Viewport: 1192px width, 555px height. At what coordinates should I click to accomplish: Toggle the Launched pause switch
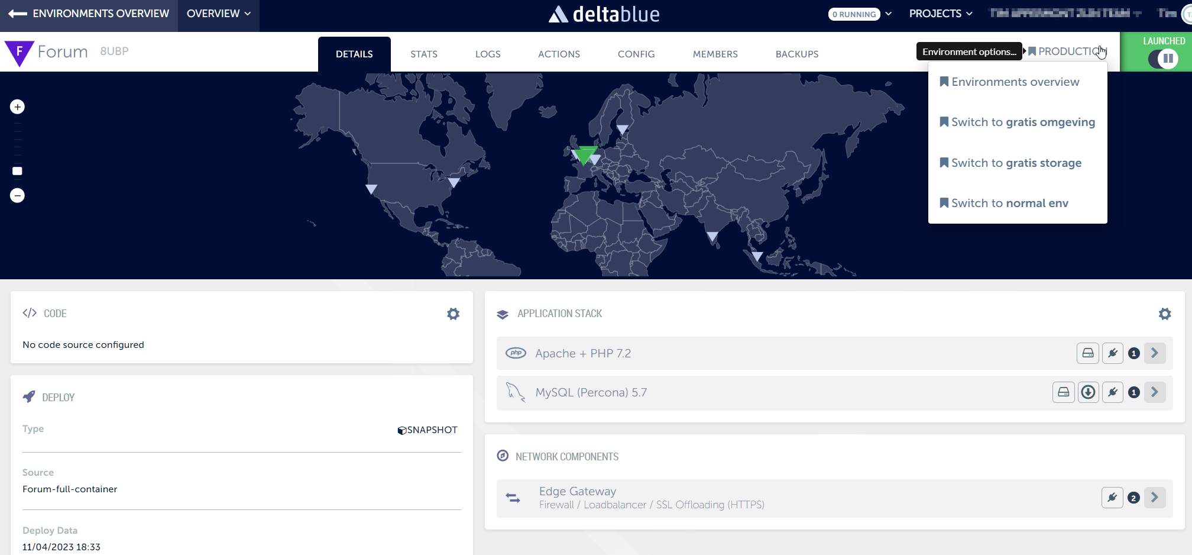[1163, 59]
